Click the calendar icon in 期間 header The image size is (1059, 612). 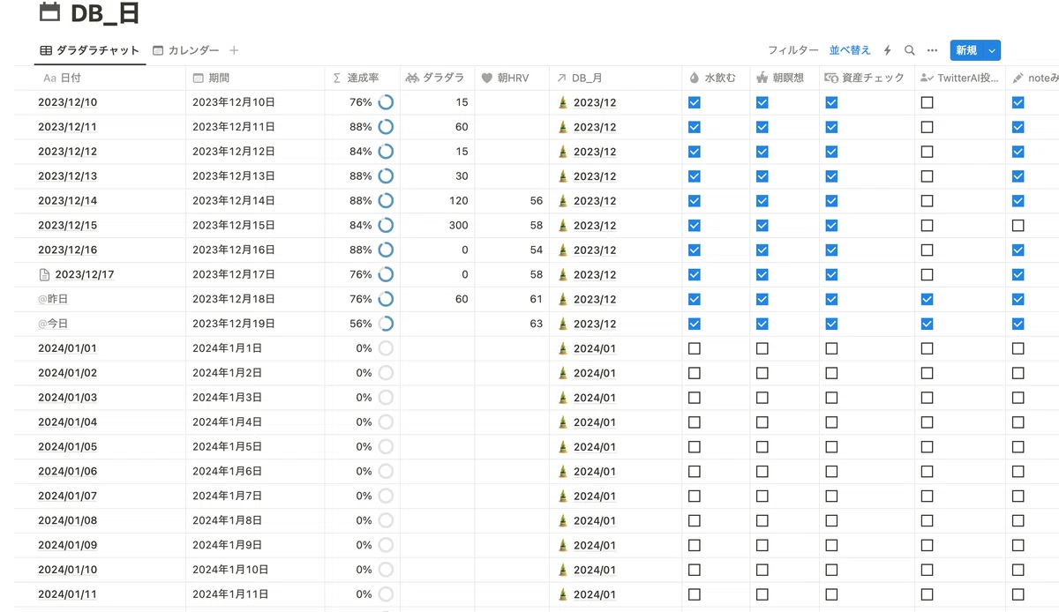[199, 78]
